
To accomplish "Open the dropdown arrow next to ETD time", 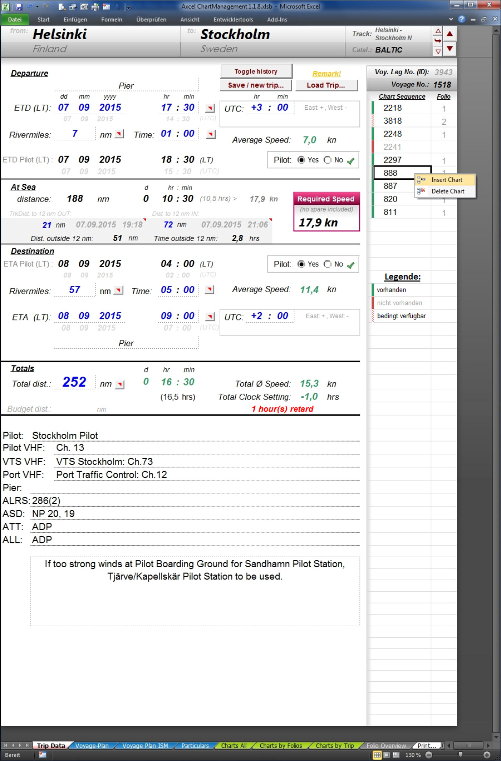I will (x=210, y=108).
